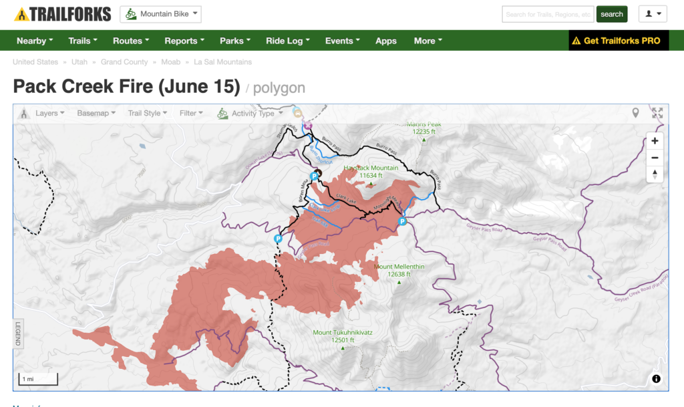Viewport: 684px width, 407px height.
Task: Open map attribution info icon
Action: [x=656, y=379]
